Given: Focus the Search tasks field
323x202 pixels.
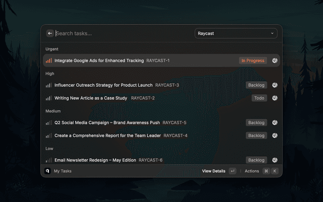Looking at the screenshot, I should 124,33.
